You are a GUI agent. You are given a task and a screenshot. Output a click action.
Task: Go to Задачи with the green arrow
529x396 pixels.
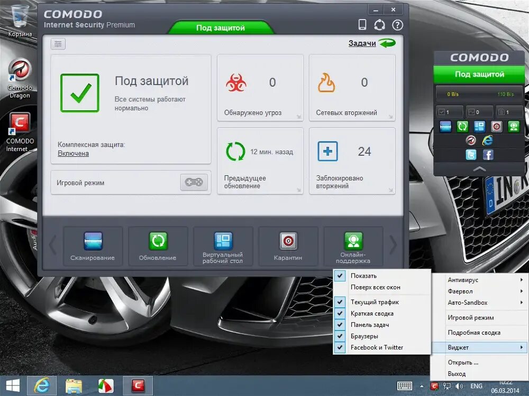point(372,43)
